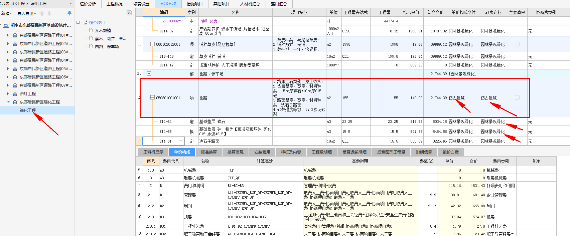Open the 导入导出 dropdown menu
The height and width of the screenshot is (236, 570).
click(26, 14)
